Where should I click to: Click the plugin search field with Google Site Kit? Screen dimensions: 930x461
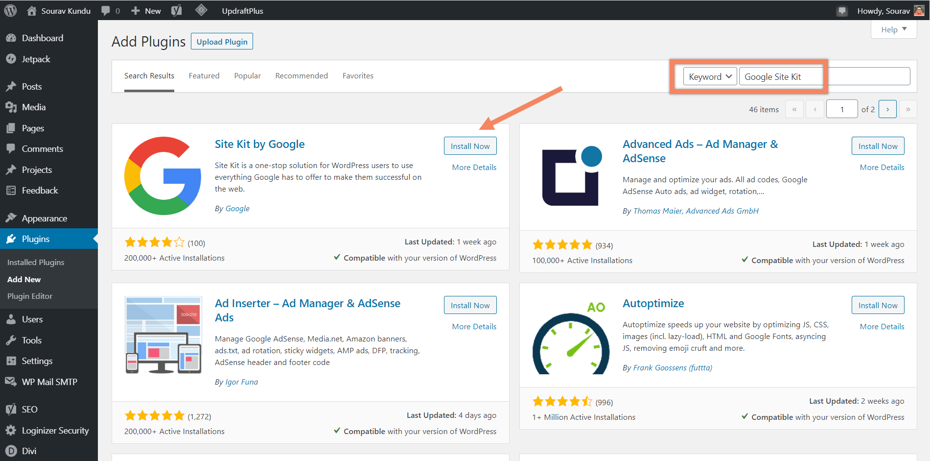(x=824, y=76)
